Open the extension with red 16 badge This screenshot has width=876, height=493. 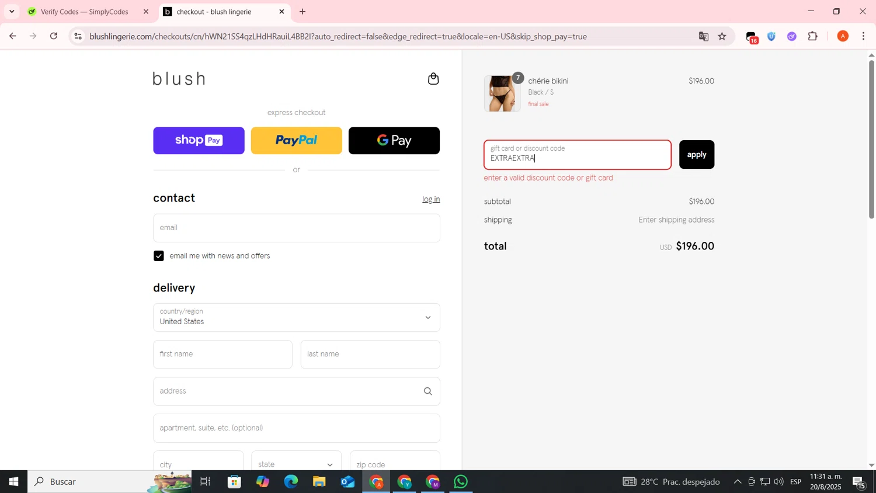[752, 37]
